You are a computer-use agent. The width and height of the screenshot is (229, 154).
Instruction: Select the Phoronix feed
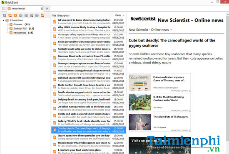pyautogui.click(x=20, y=24)
